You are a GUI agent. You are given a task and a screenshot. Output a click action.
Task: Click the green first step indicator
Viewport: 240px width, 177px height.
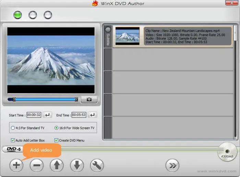coord(17,15)
